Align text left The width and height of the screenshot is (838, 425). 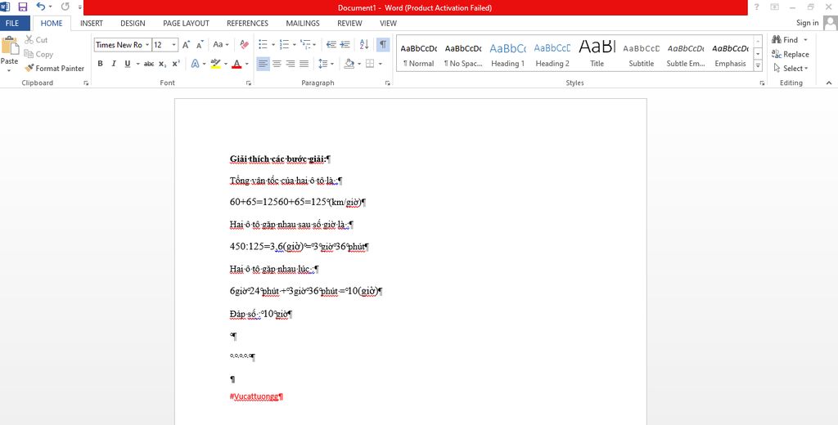263,64
